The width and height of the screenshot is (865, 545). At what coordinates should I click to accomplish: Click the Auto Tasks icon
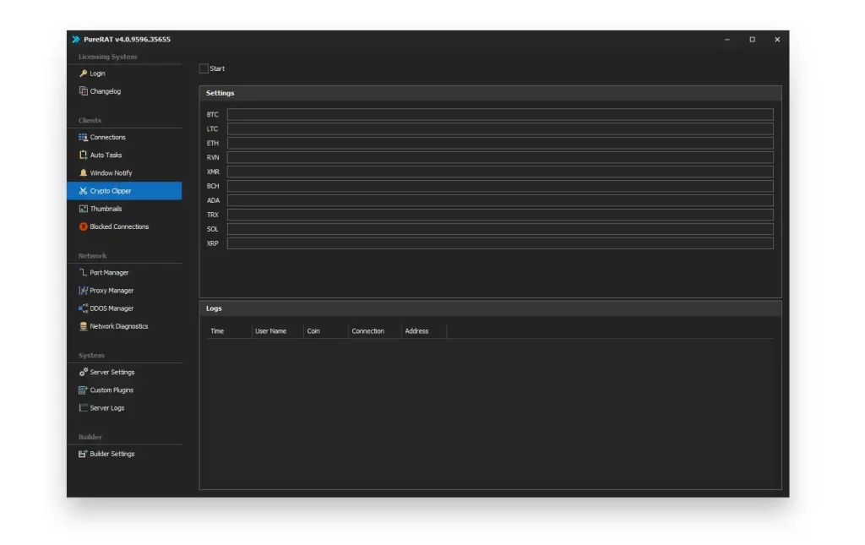pos(83,155)
